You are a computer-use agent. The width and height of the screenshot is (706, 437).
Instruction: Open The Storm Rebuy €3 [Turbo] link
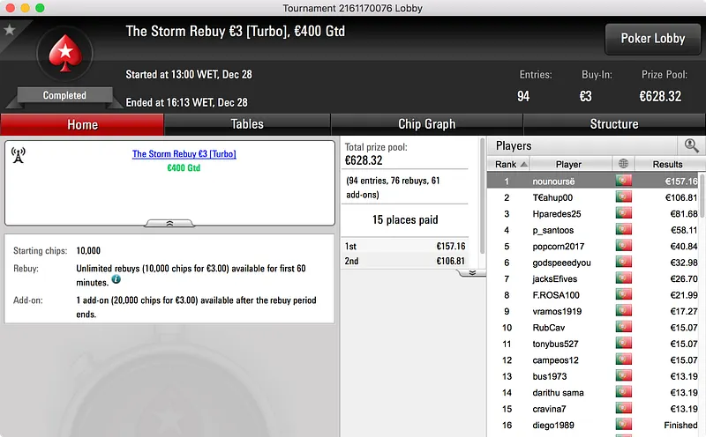pos(184,154)
